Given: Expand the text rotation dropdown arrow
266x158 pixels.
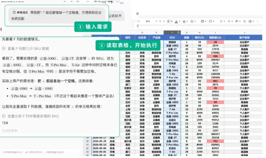Looking at the screenshot, I should tap(240, 21).
